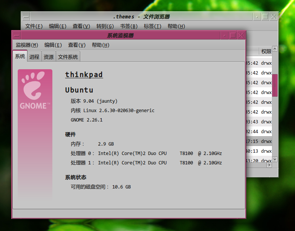This screenshot has width=295, height=231.
Task: Open 书签(B) menu in file browser window
Action: [129, 26]
